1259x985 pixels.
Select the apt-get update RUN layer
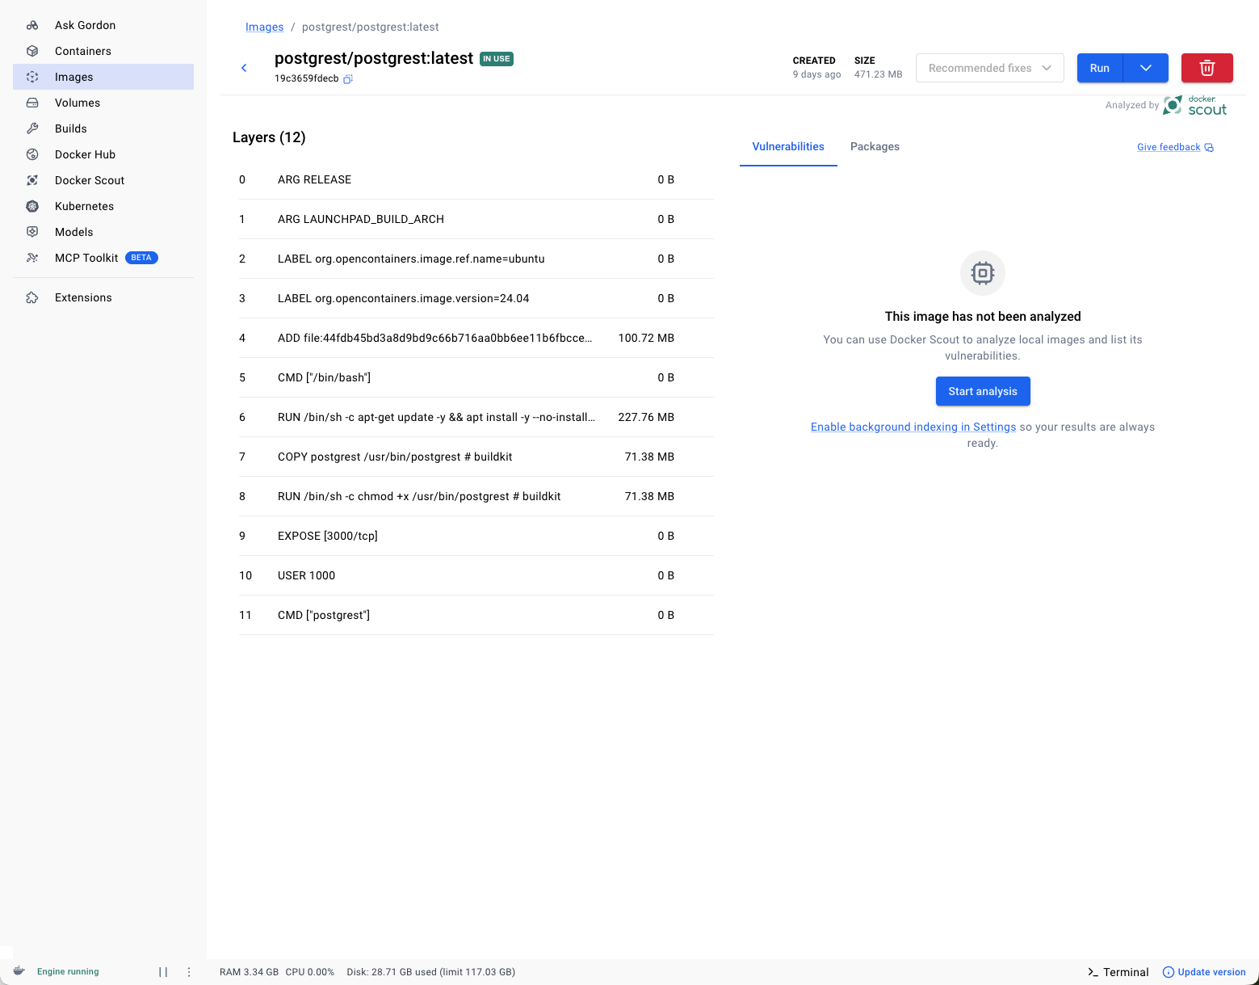click(476, 417)
